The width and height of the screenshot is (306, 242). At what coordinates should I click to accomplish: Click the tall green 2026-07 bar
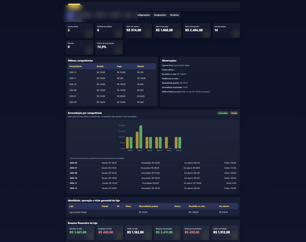141,137
